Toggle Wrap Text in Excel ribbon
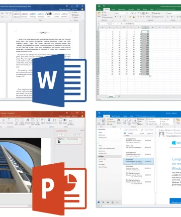The width and height of the screenshot is (181, 217). coord(156,13)
